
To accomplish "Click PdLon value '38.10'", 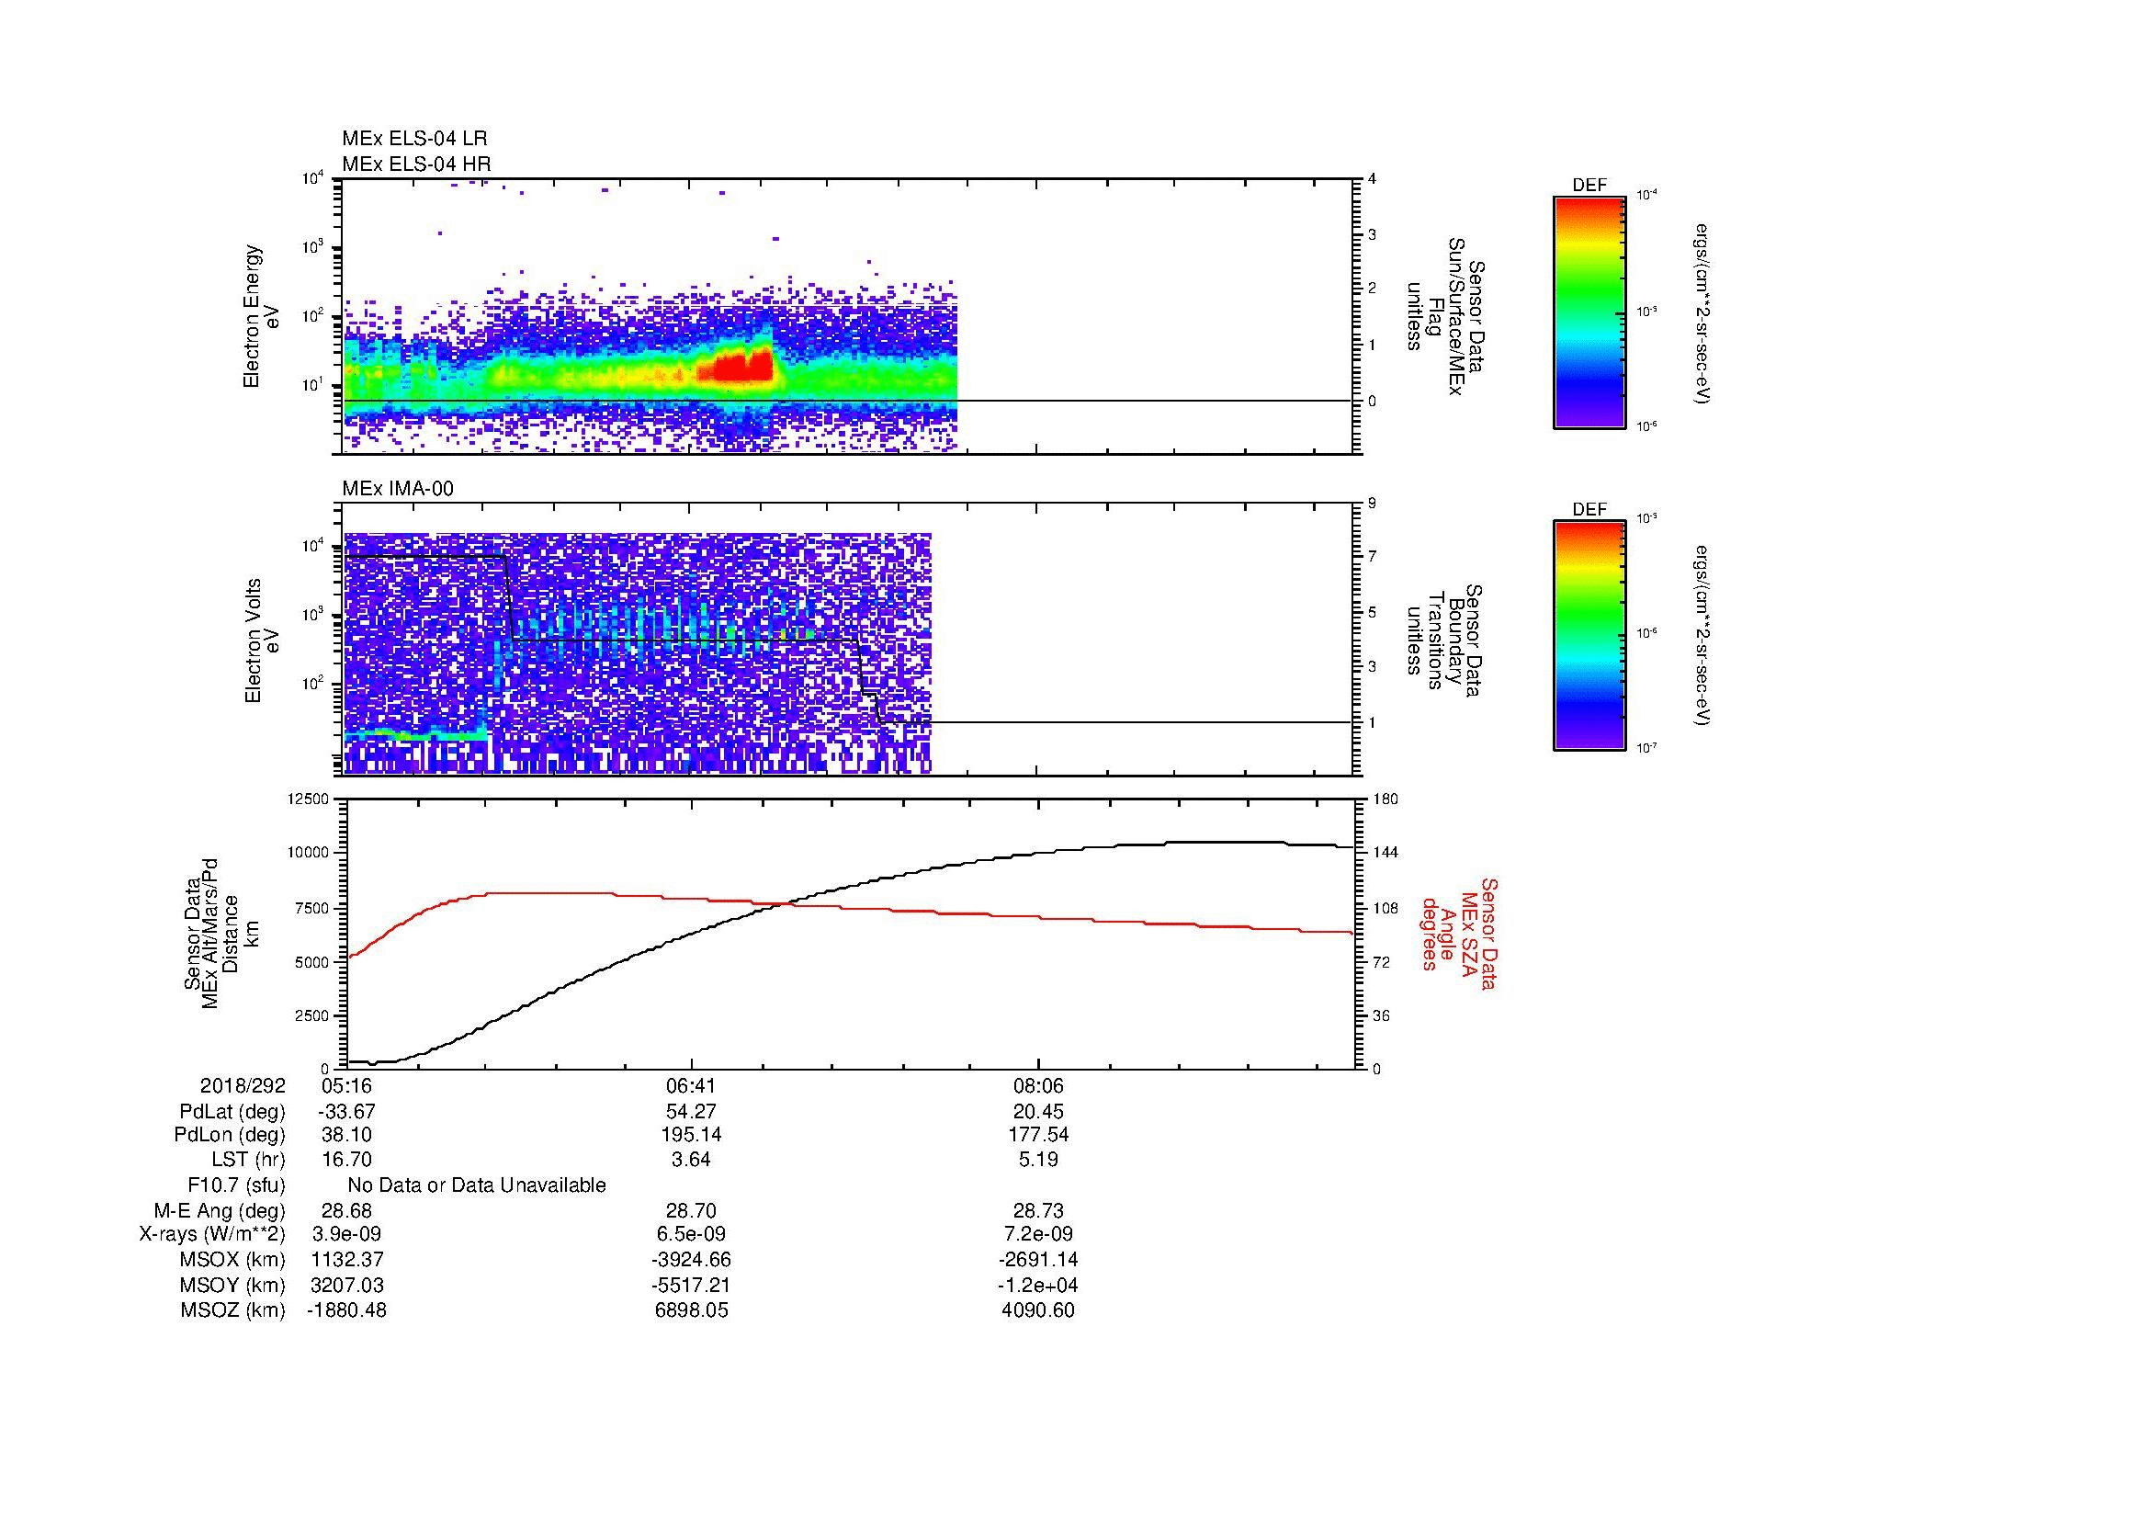I will (x=347, y=1135).
